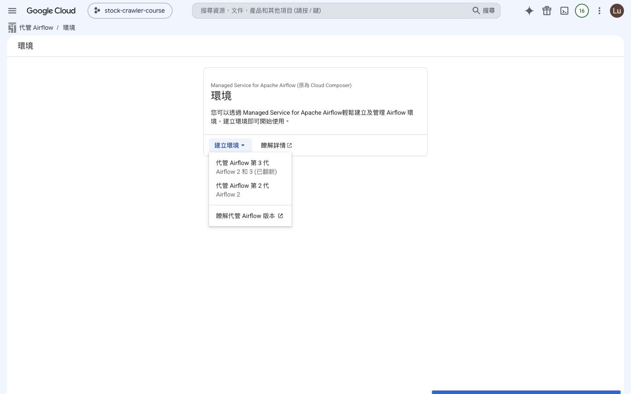The width and height of the screenshot is (631, 394).
Task: Activate the Cloud Shell terminal icon
Action: pyautogui.click(x=564, y=11)
